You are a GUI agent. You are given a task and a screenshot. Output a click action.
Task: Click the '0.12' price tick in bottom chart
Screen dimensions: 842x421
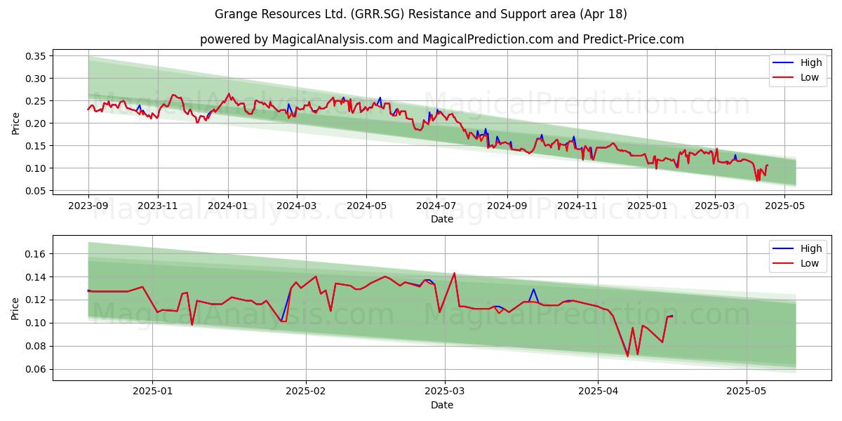tap(35, 300)
